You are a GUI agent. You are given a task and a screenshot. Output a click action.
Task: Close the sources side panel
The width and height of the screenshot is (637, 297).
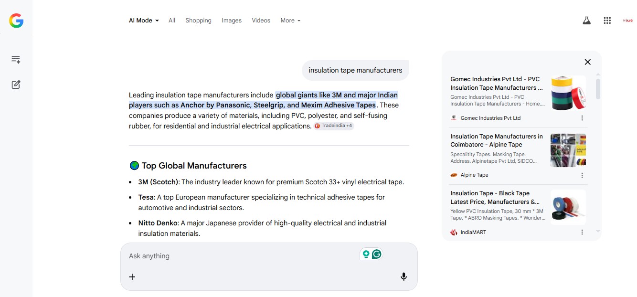588,62
